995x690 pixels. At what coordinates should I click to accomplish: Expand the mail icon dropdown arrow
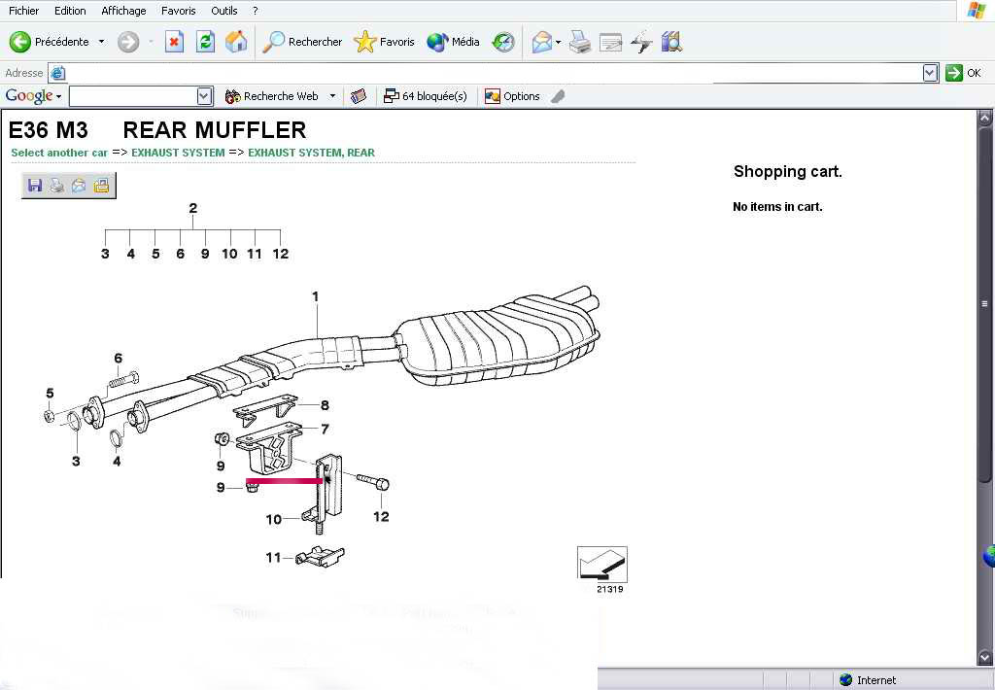(558, 43)
